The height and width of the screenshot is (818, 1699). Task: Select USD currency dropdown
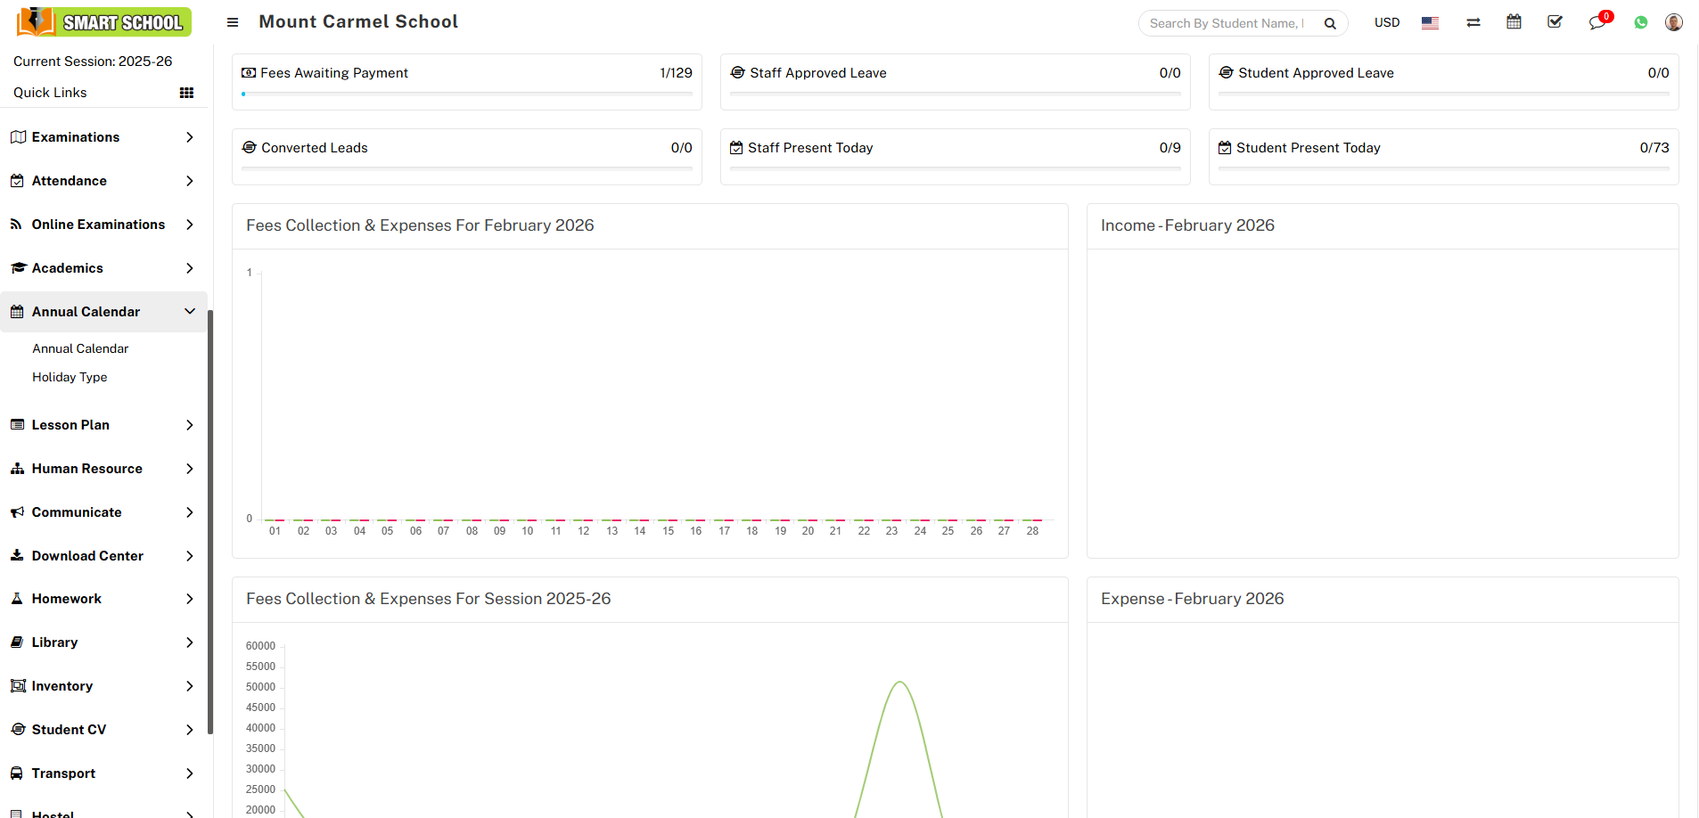[x=1386, y=22]
